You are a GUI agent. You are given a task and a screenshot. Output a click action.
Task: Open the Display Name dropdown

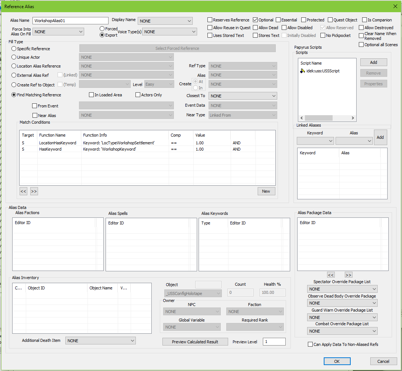click(x=165, y=21)
